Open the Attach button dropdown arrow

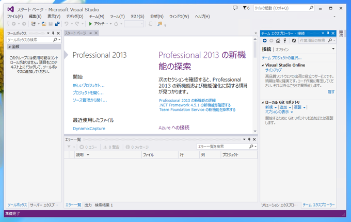[110, 24]
